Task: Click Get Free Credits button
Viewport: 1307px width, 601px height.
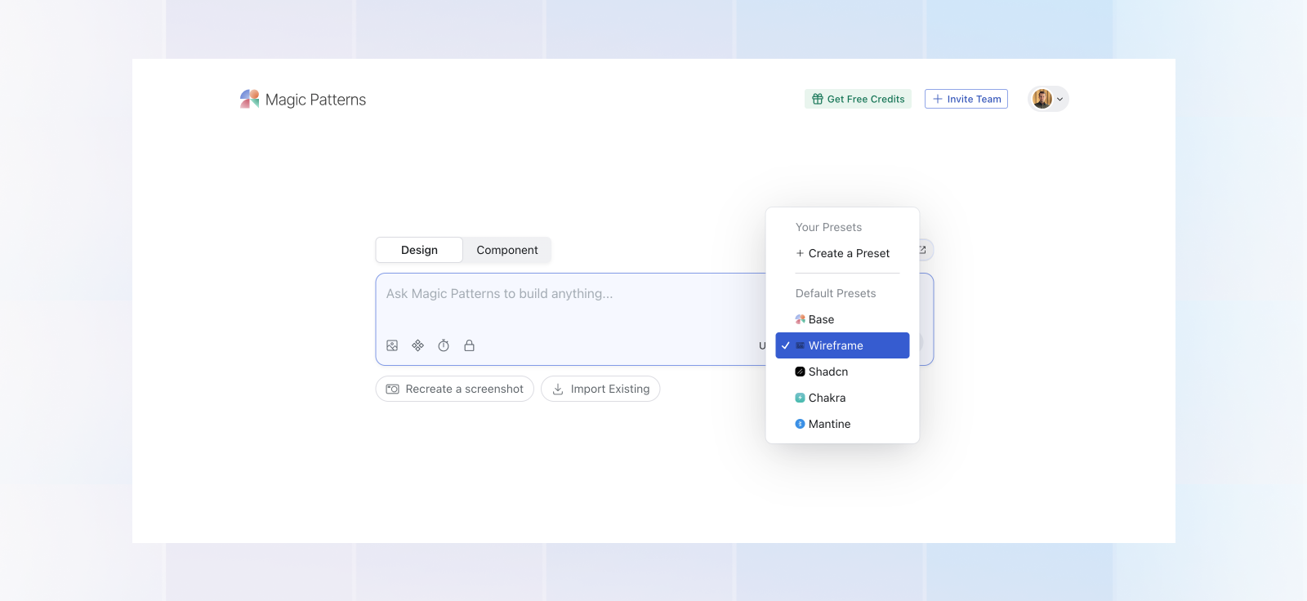Action: pos(858,99)
